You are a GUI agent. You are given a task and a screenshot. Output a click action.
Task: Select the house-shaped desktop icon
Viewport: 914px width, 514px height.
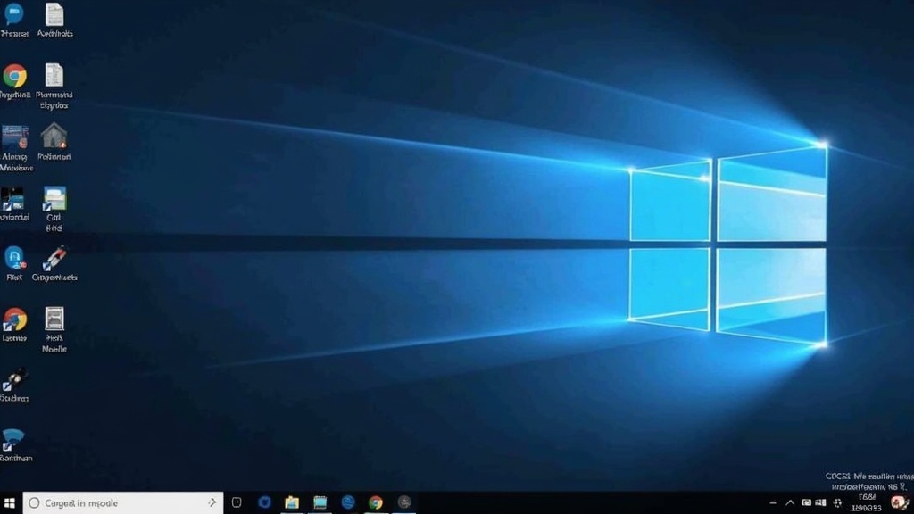click(x=54, y=136)
